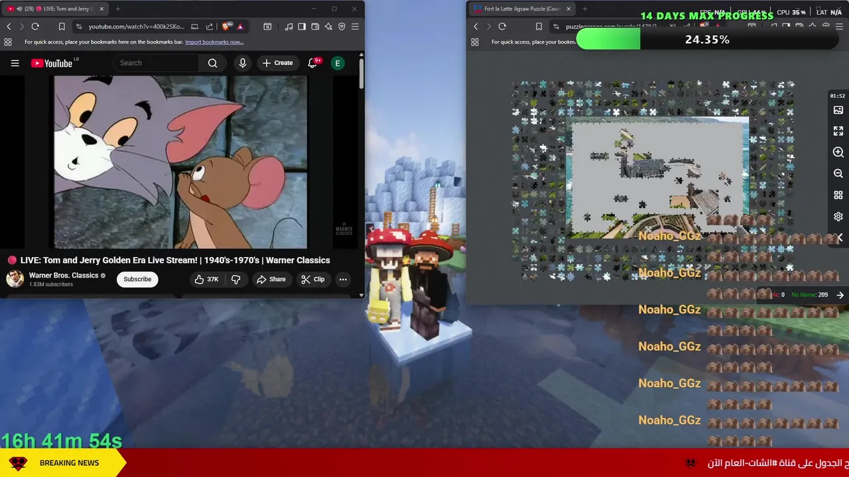Expand players panel arrow beside No Name 209

840,295
